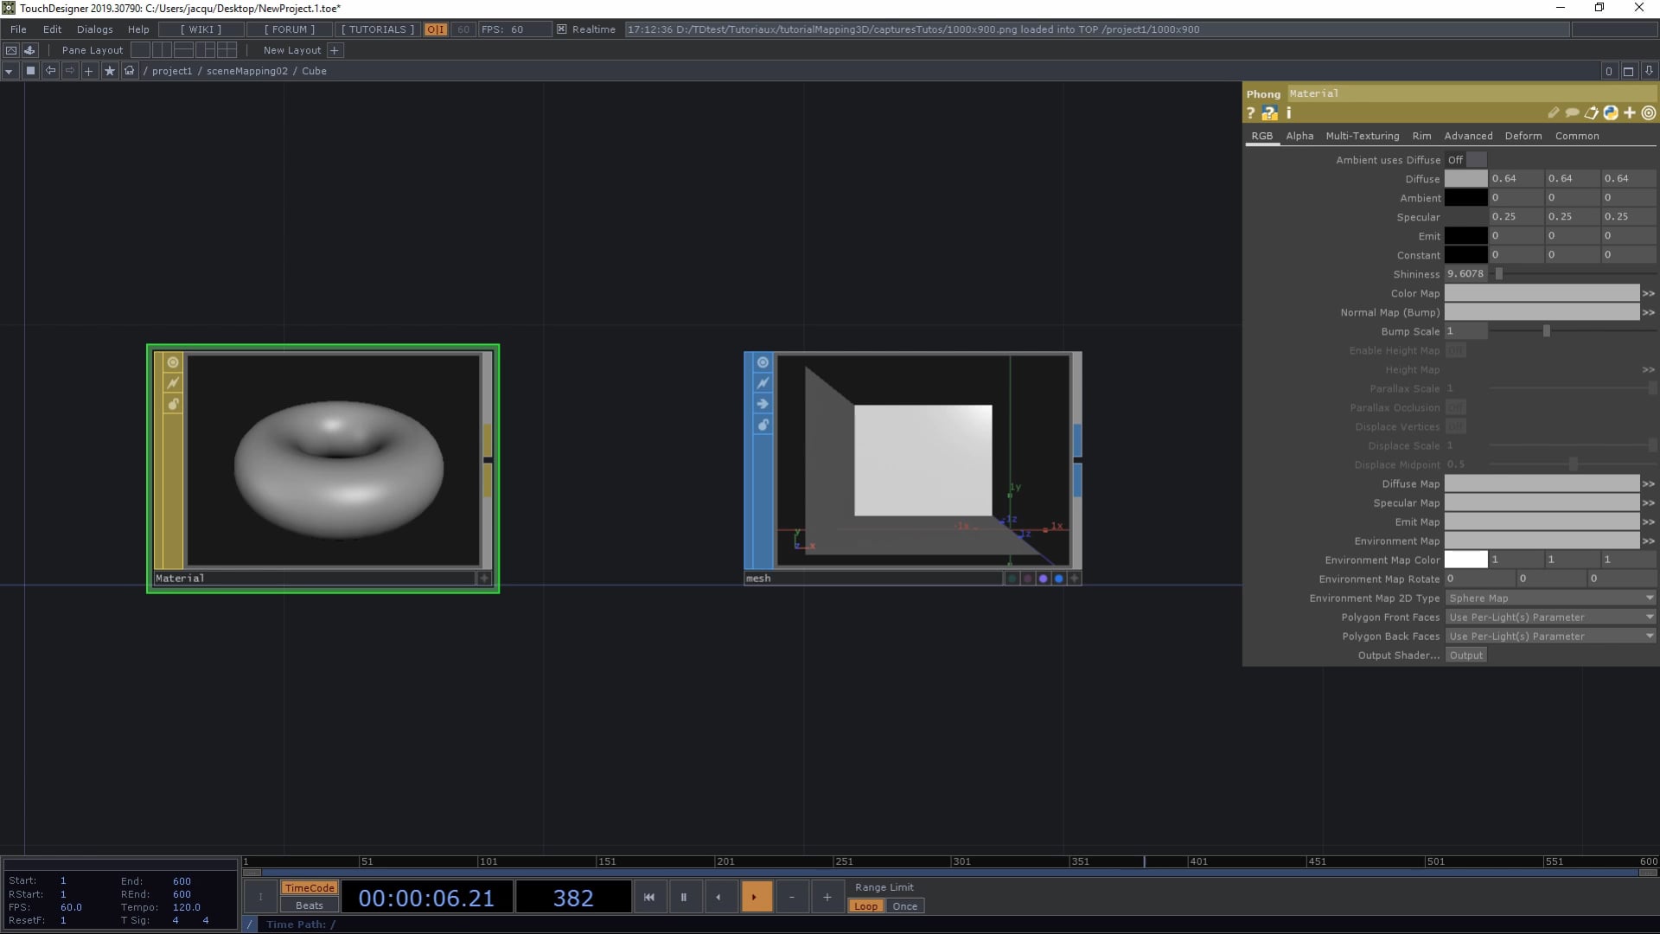Toggle the lock flag on the mesh node

[763, 425]
